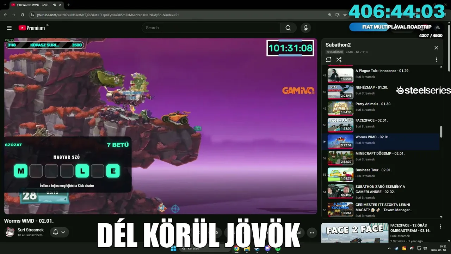Play Business Tour video thumbnail
The width and height of the screenshot is (451, 254).
pyautogui.click(x=340, y=175)
